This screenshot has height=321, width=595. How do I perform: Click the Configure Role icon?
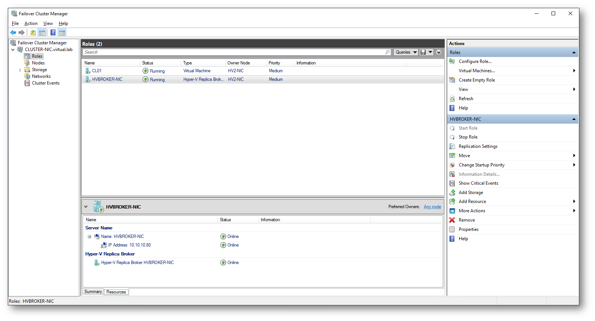coord(452,61)
